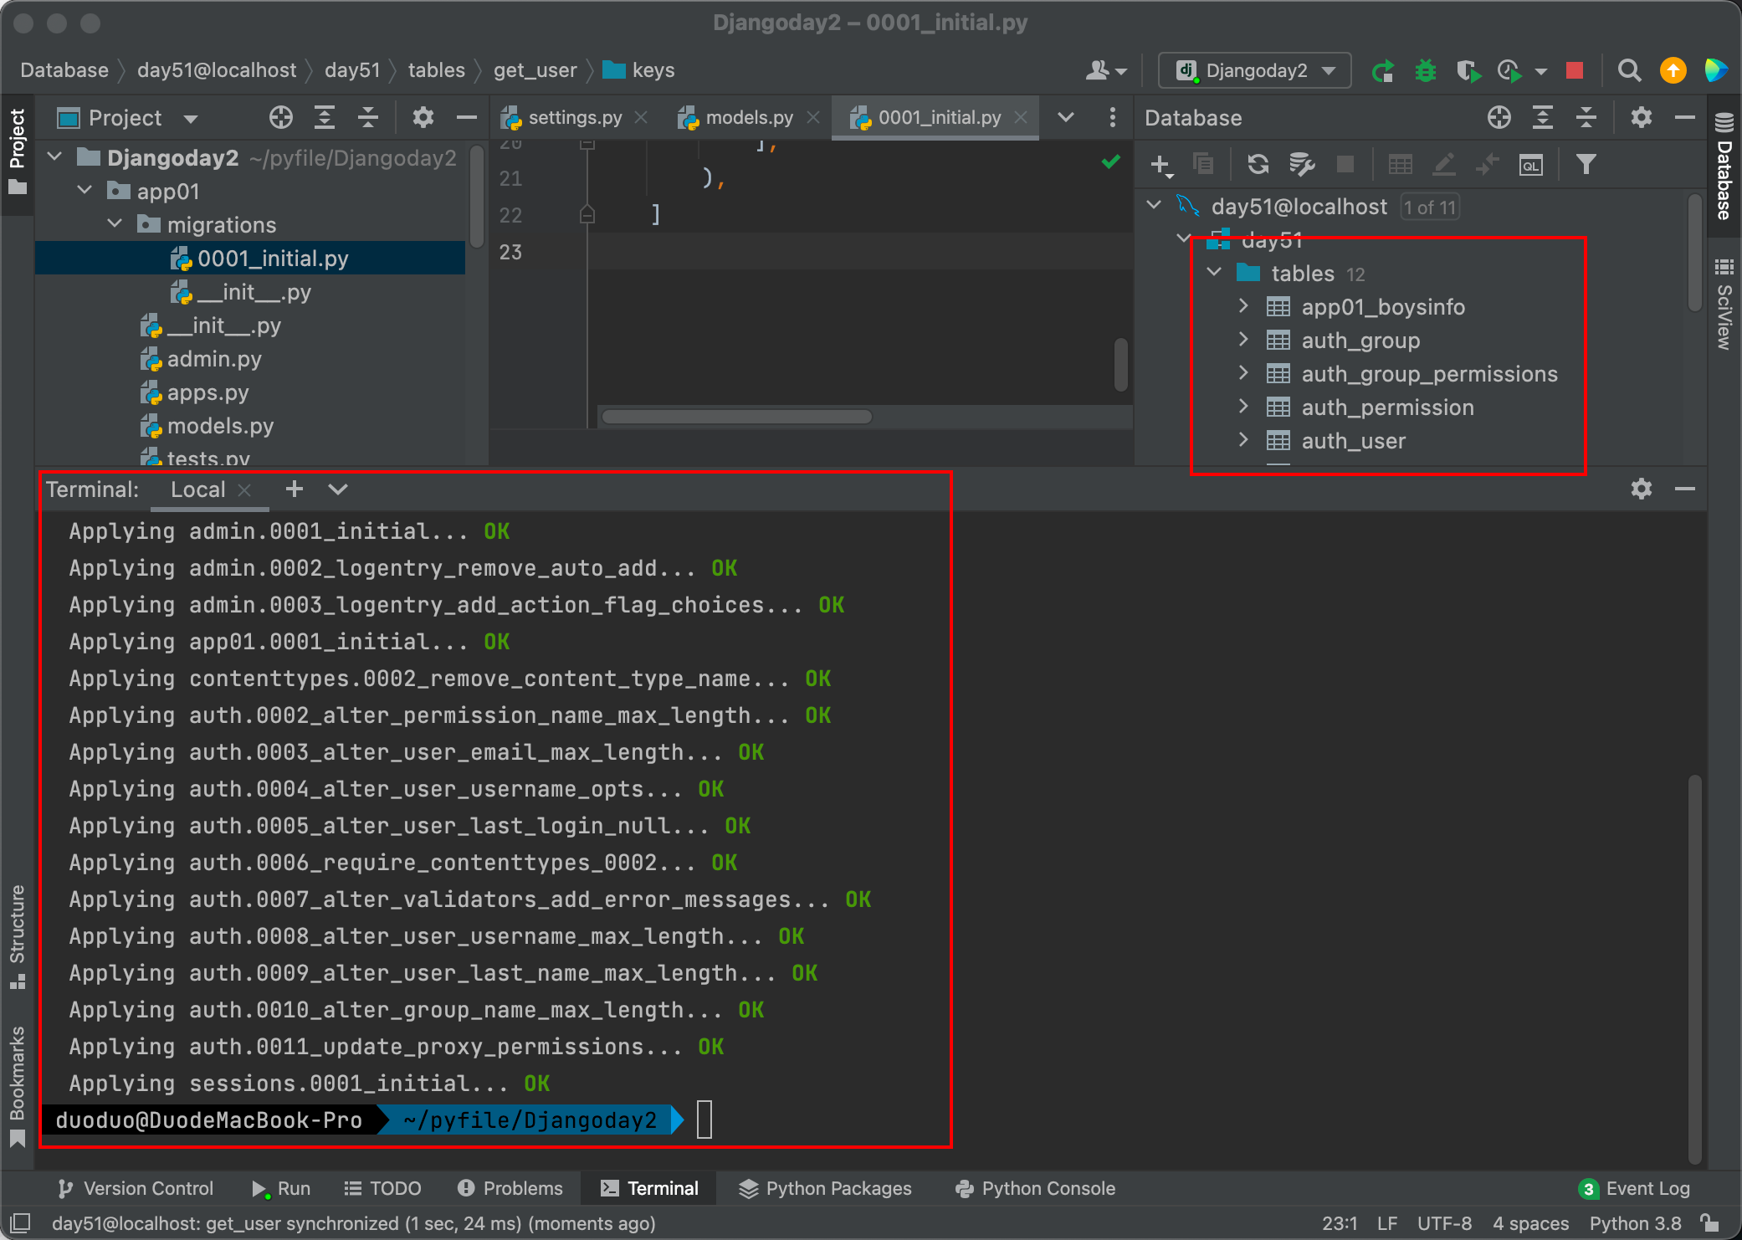
Task: Collapse the migrations folder
Action: pyautogui.click(x=115, y=224)
